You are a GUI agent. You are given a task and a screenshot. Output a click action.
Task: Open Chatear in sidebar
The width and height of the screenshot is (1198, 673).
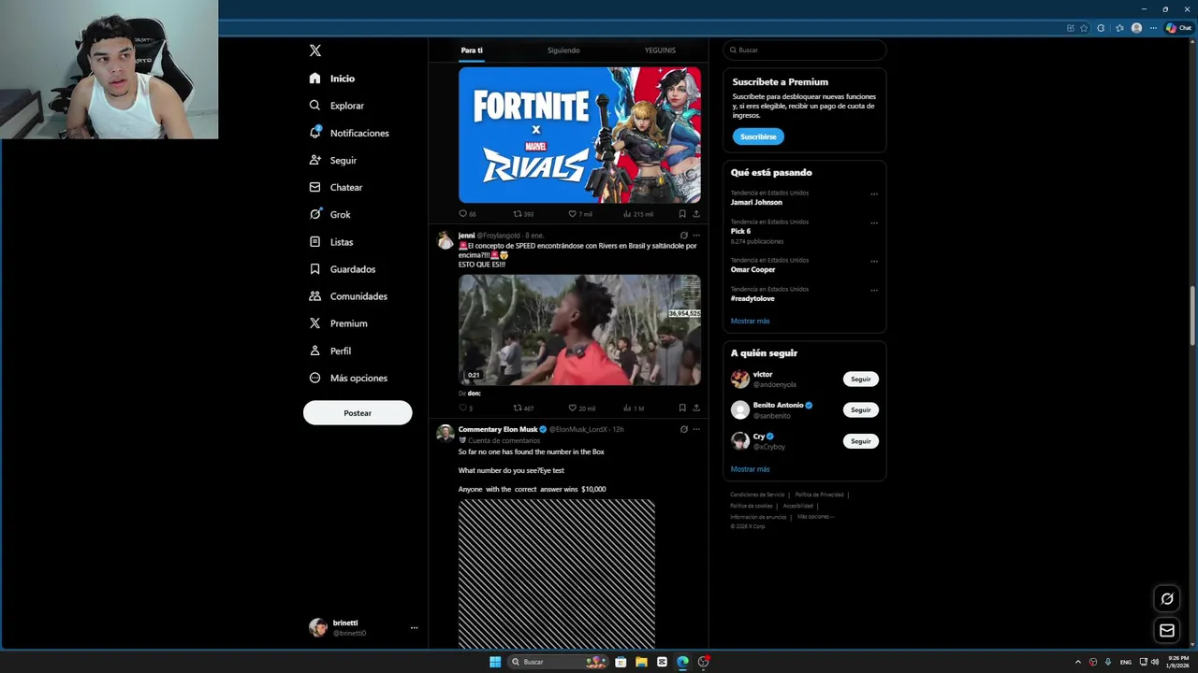(336, 187)
